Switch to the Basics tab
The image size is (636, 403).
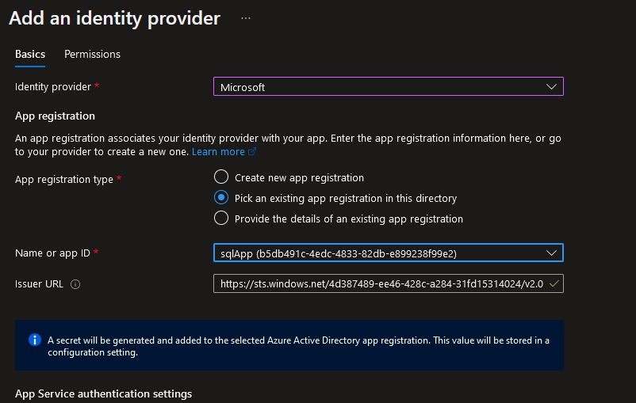(x=30, y=55)
